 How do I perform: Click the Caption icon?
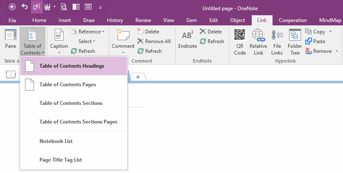59,35
